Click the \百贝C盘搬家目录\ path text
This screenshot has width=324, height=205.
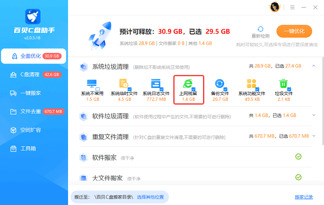pyautogui.click(x=113, y=197)
